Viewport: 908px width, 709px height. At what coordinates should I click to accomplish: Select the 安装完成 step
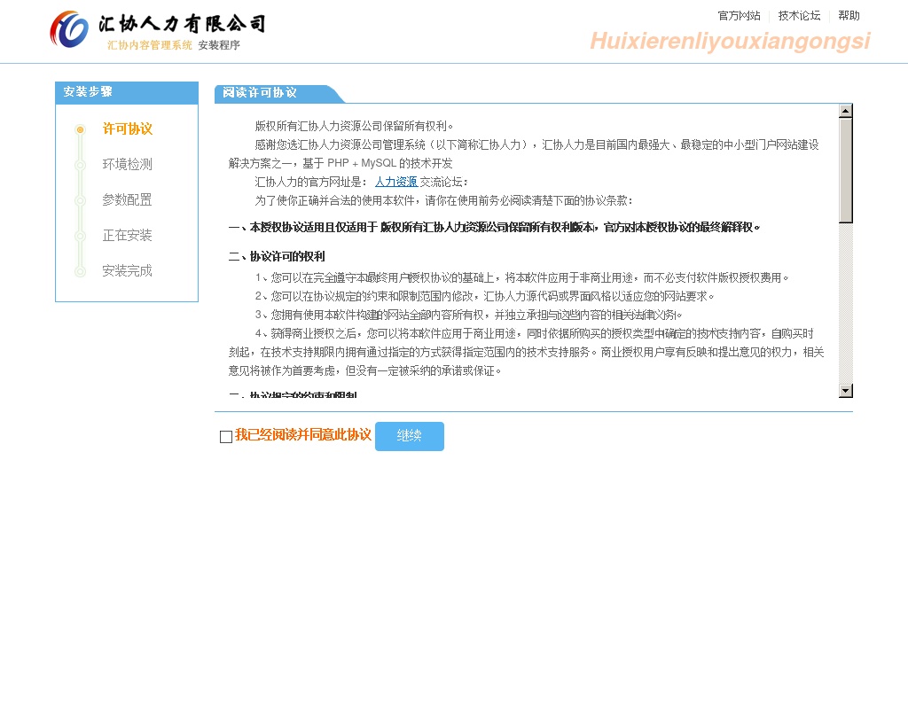127,271
